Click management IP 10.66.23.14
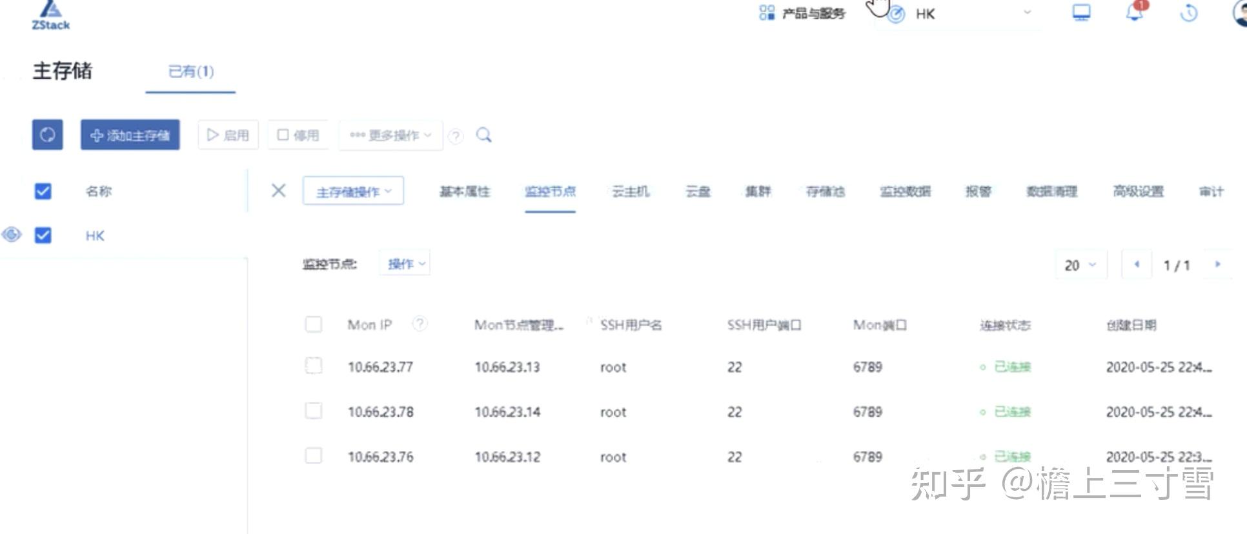The height and width of the screenshot is (534, 1247). point(507,412)
